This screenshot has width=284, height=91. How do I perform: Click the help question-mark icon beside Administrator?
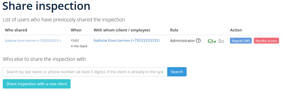click(198, 41)
